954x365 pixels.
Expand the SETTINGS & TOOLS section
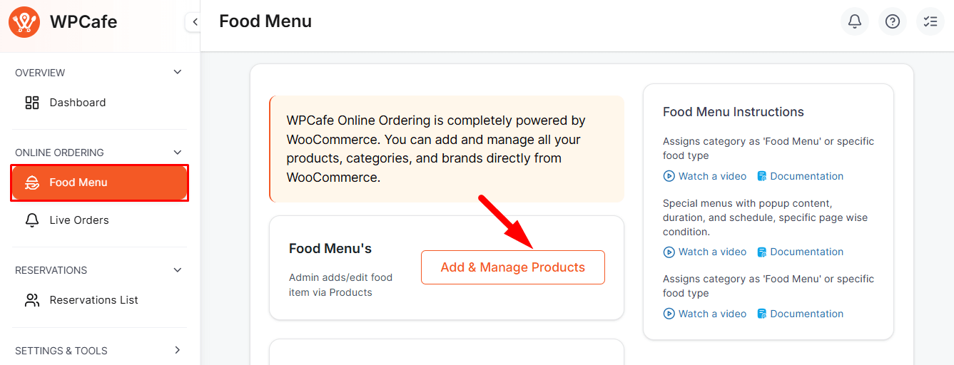(178, 350)
